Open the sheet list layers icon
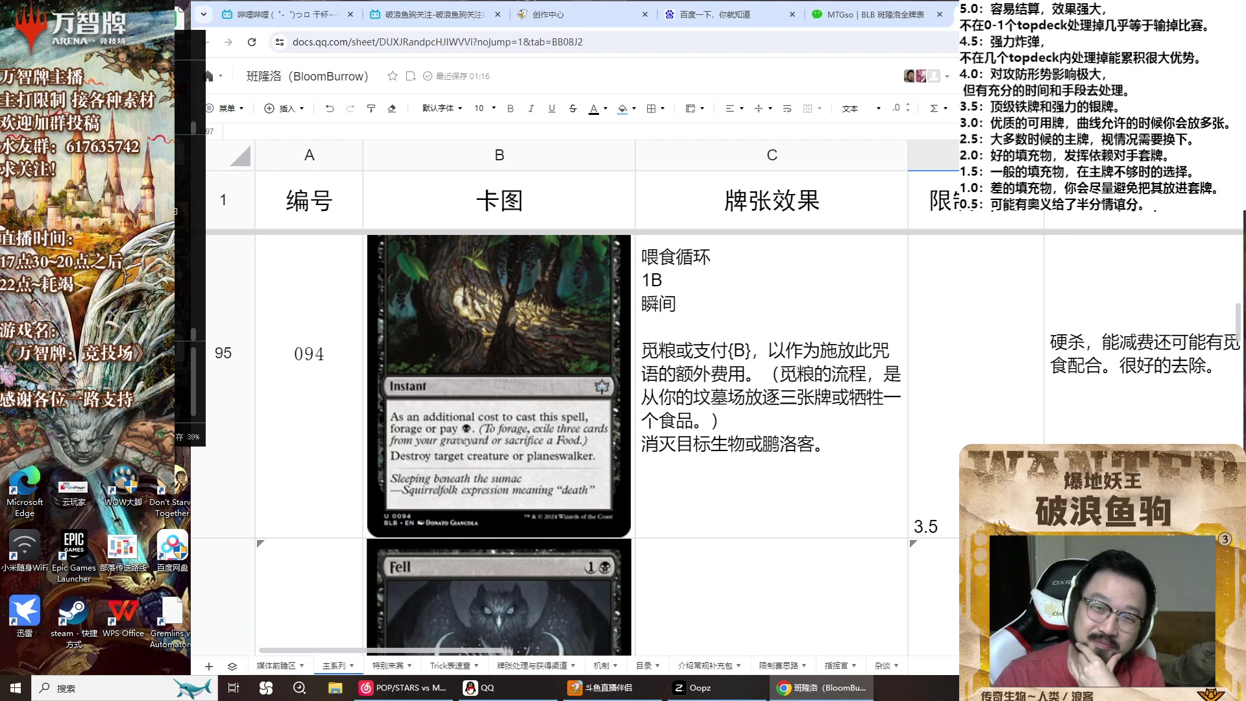The width and height of the screenshot is (1246, 701). click(x=232, y=666)
